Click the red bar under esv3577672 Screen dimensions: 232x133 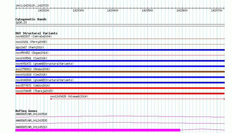pos(120,88)
